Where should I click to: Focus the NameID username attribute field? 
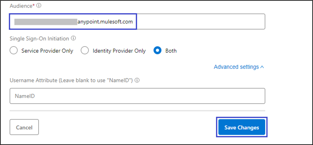tap(137, 96)
